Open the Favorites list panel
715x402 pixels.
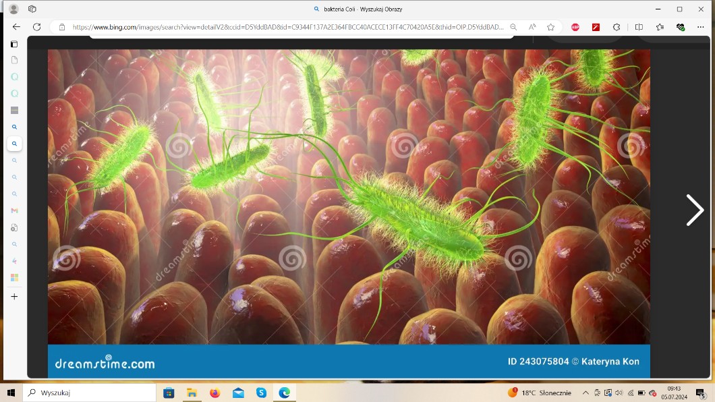point(660,27)
